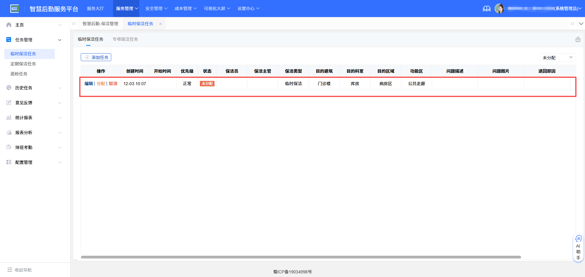The height and width of the screenshot is (277, 585).
Task: Open 意见反馈 via its pencil icon
Action: coord(9,102)
